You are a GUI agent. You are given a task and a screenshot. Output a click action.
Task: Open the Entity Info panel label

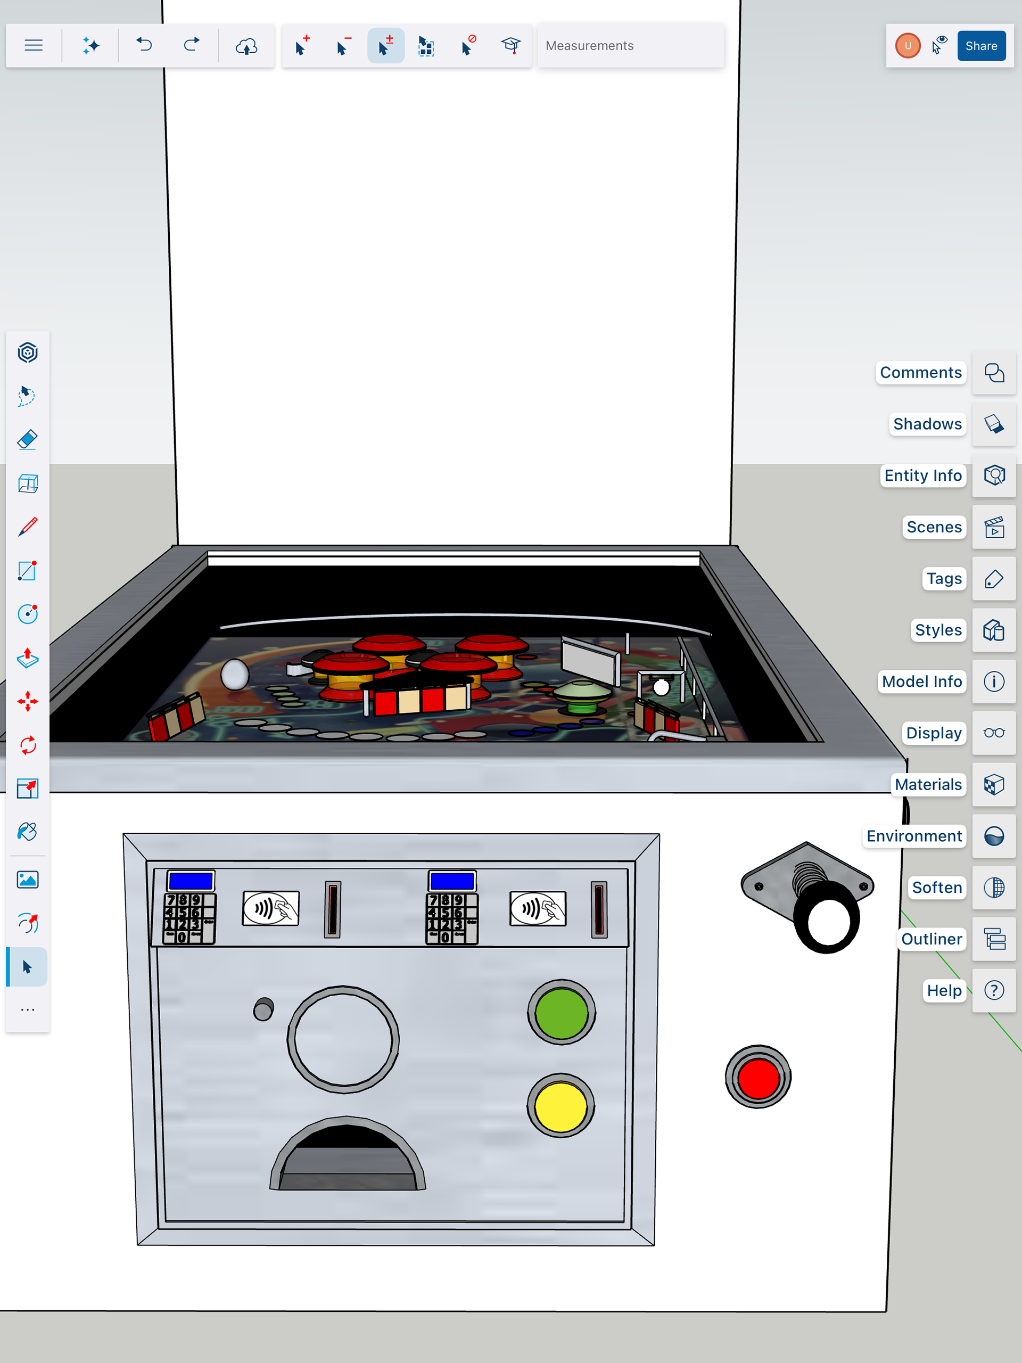922,475
